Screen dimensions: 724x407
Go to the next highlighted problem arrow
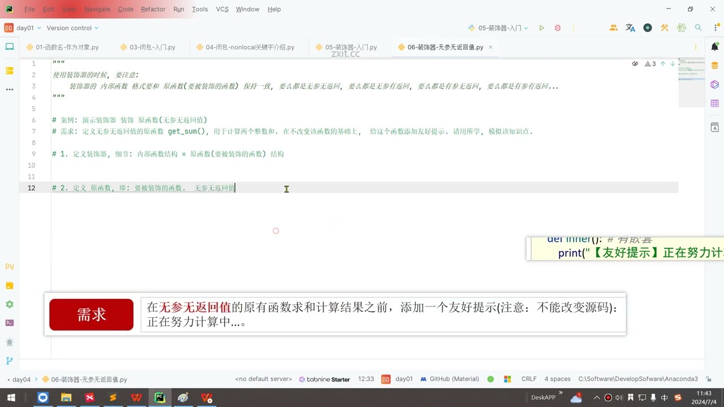tap(673, 64)
